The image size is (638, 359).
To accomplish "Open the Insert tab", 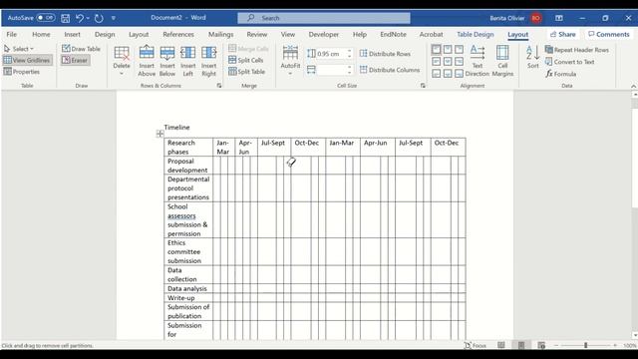I will tap(72, 35).
